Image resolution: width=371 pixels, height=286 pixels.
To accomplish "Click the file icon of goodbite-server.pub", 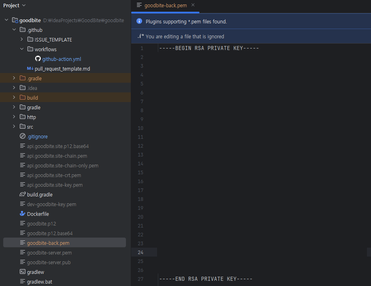I will (23, 262).
